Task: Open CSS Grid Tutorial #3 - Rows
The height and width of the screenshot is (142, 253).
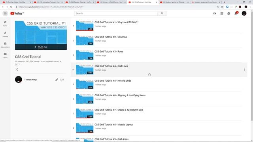Action: pos(109,52)
